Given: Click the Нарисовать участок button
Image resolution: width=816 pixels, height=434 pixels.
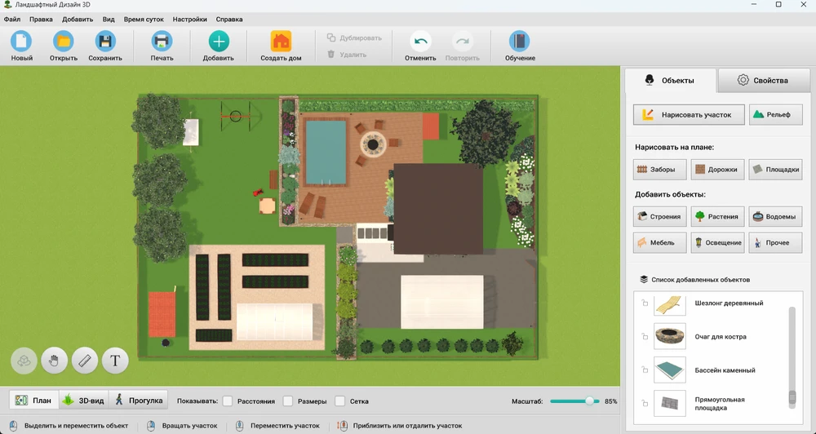Looking at the screenshot, I should 689,115.
